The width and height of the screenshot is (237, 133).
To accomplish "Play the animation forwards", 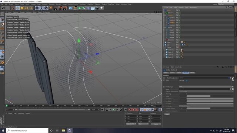I will tap(114, 110).
